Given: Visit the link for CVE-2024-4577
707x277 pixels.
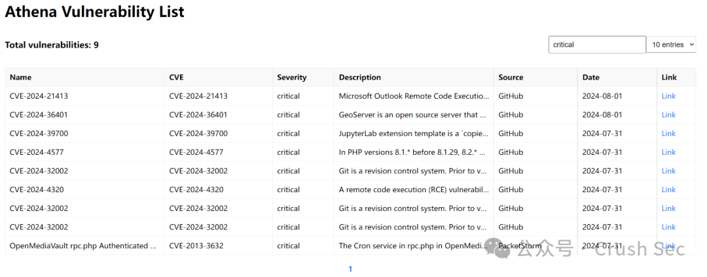Looking at the screenshot, I should click(668, 152).
